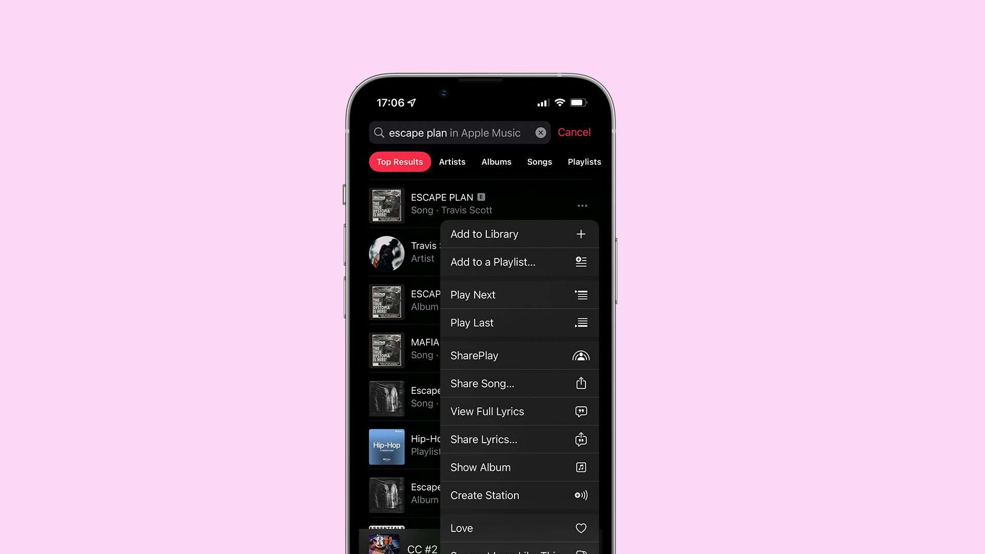Select the Top Results filter tab
Screen dimensions: 985x554
tap(399, 162)
